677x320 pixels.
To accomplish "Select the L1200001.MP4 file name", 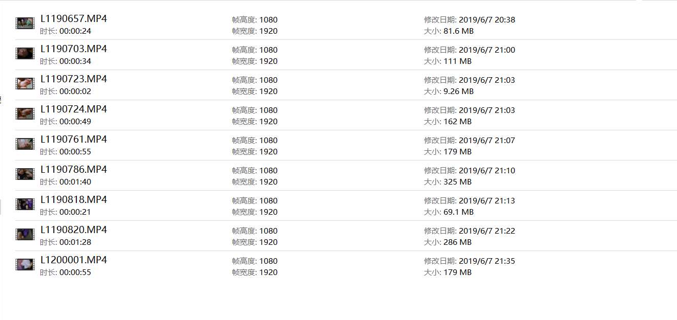I will tap(74, 260).
